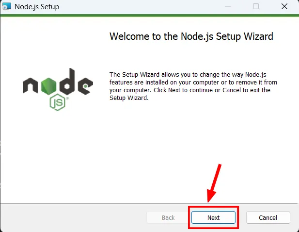Viewport: 299px width, 232px height.
Task: Click the Setup Wizard description paragraph
Action: [x=193, y=86]
